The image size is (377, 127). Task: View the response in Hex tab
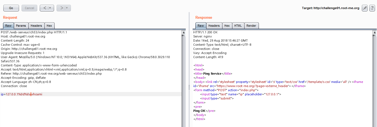(x=227, y=26)
